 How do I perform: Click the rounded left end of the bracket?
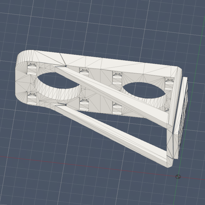(x=21, y=76)
